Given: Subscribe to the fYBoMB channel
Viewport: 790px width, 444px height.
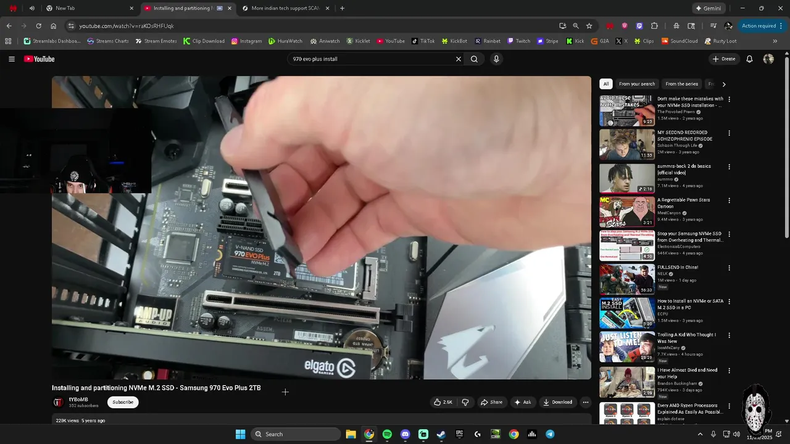Looking at the screenshot, I should pyautogui.click(x=123, y=402).
